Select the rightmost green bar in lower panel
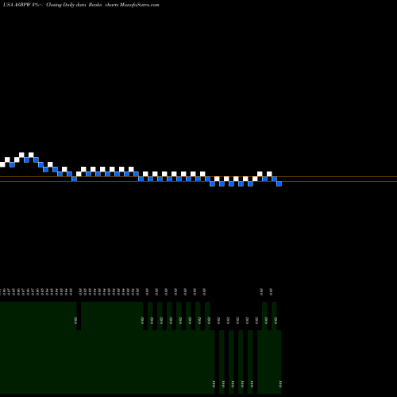 279,362
